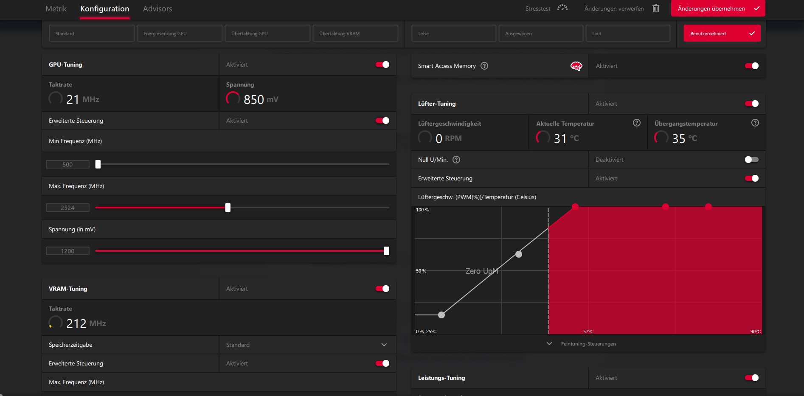Expand Feintuning-Steuerungen section
Image resolution: width=804 pixels, height=396 pixels.
click(588, 344)
